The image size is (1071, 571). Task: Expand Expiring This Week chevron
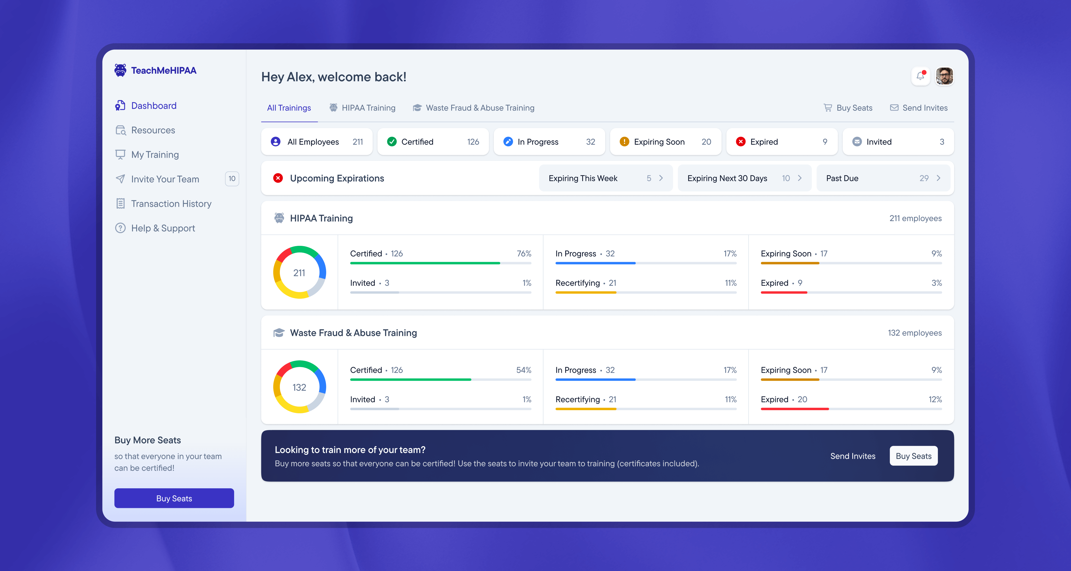click(661, 178)
